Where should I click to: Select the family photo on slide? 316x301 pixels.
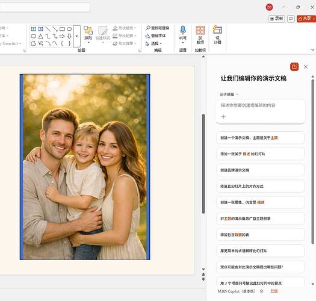coord(85,167)
